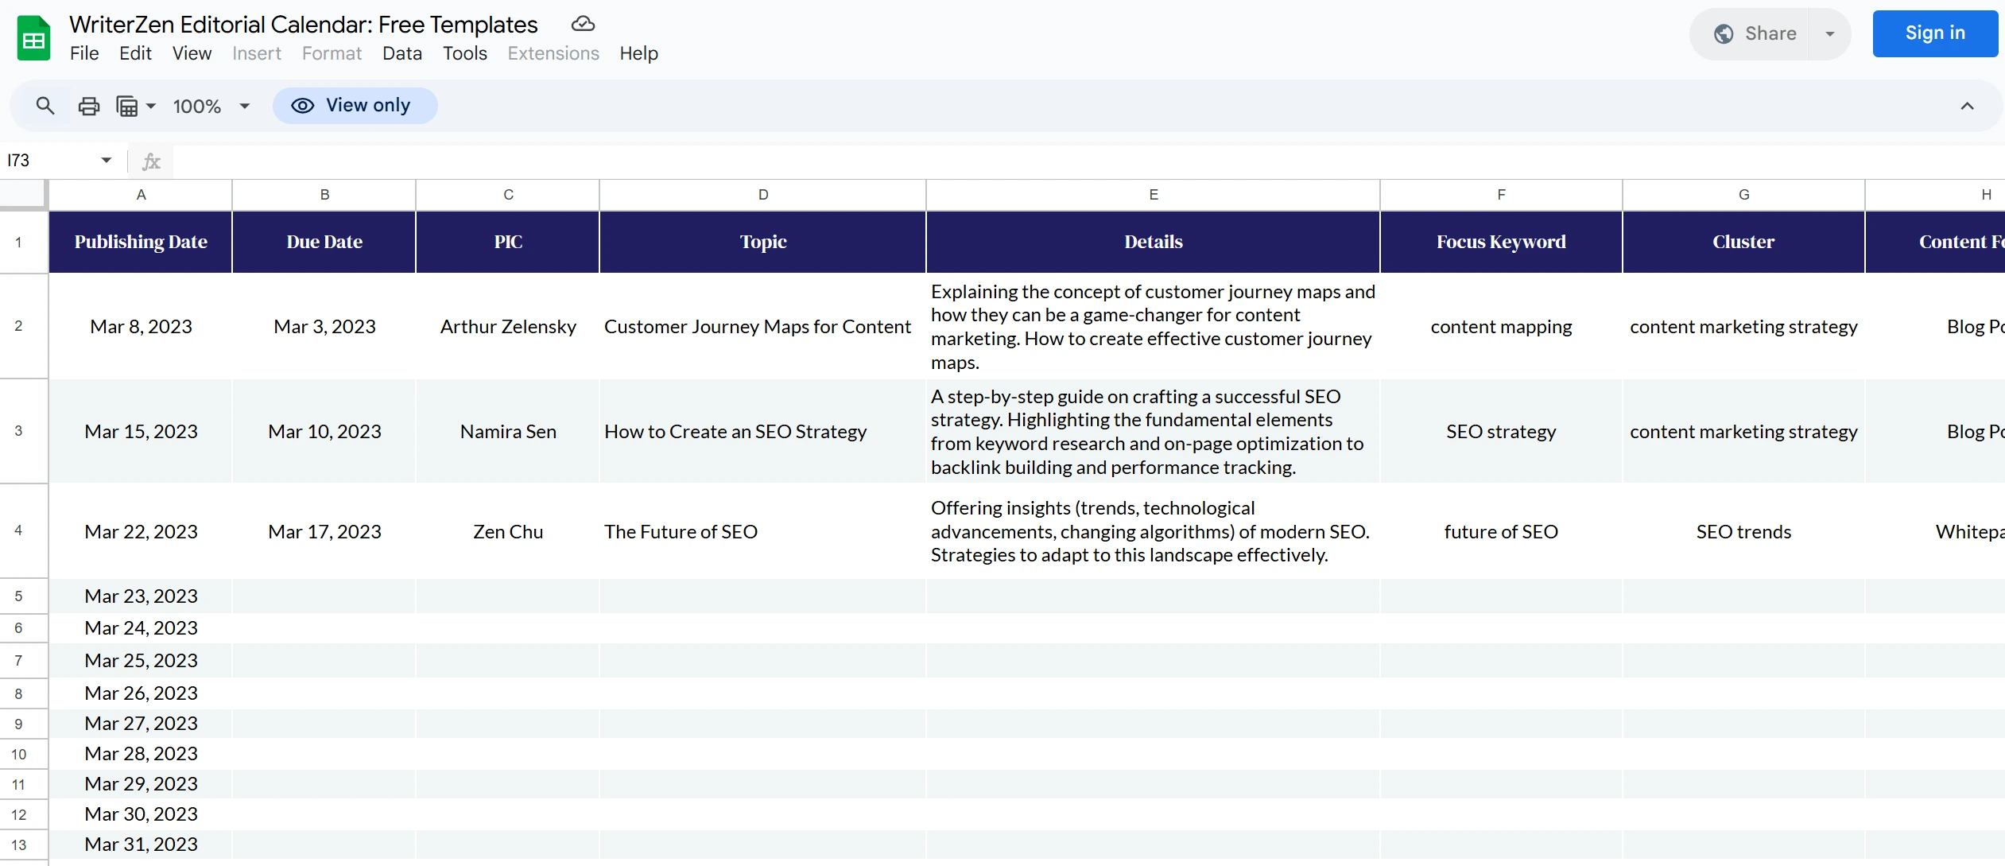Screen dimensions: 2005x866
Task: Select column F header
Action: tap(1501, 195)
